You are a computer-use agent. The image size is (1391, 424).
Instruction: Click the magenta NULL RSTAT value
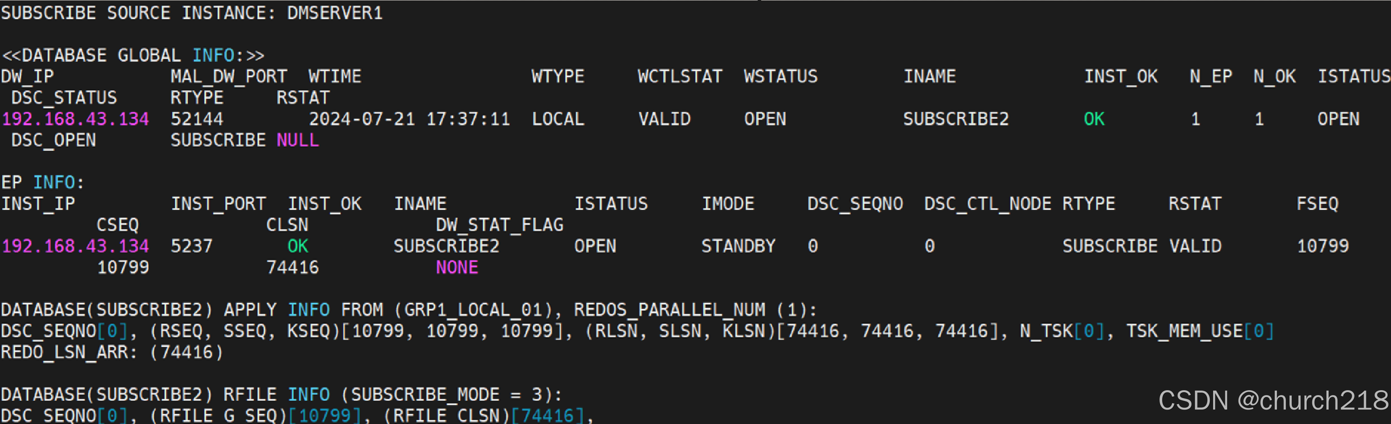click(x=298, y=140)
